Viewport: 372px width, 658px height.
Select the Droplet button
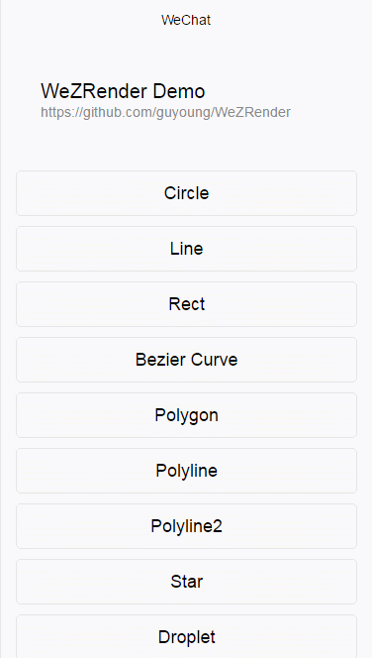[x=186, y=636]
